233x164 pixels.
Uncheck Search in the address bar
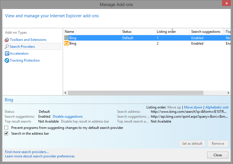coord(6,134)
